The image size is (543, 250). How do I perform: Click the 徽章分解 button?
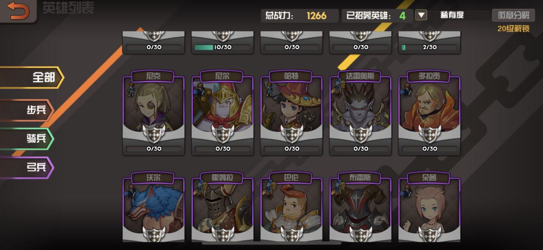pyautogui.click(x=513, y=16)
